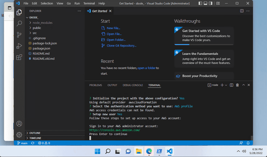Switch to the OUTPUT panel tab
The width and height of the screenshot is (267, 157).
coord(112,85)
